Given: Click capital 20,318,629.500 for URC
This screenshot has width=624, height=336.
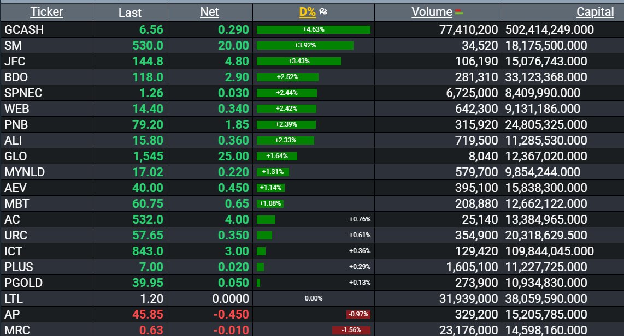Looking at the screenshot, I should (x=546, y=236).
